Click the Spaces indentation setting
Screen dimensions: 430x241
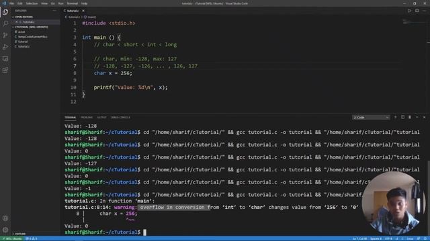click(x=376, y=238)
